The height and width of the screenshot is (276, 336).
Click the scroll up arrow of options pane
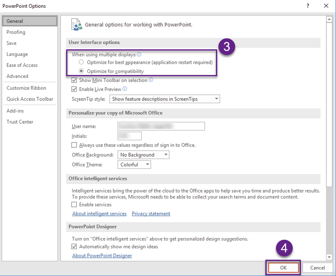tap(329, 20)
